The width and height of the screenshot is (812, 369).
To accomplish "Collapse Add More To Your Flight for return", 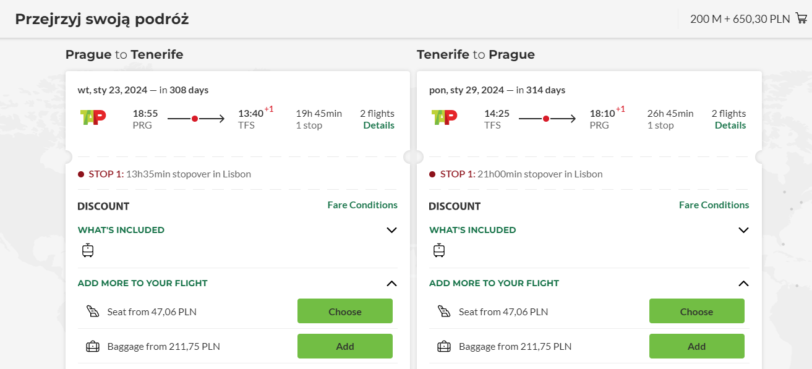I will pyautogui.click(x=743, y=283).
